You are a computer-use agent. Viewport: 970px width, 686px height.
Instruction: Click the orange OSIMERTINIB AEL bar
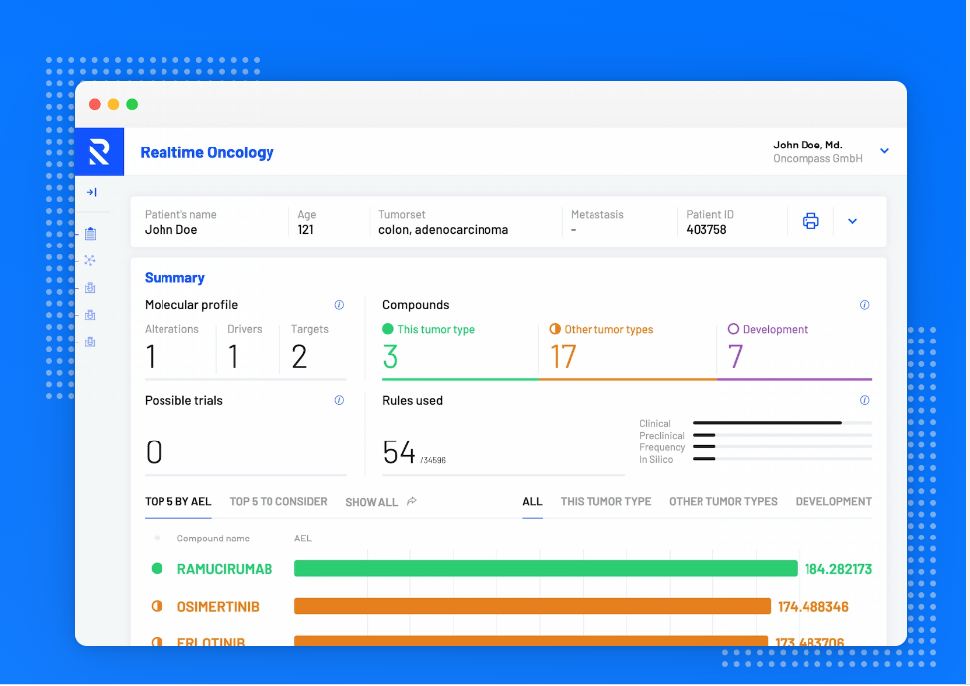point(533,606)
